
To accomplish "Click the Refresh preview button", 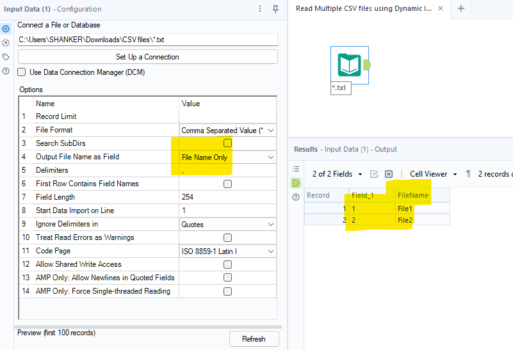I will tap(254, 338).
